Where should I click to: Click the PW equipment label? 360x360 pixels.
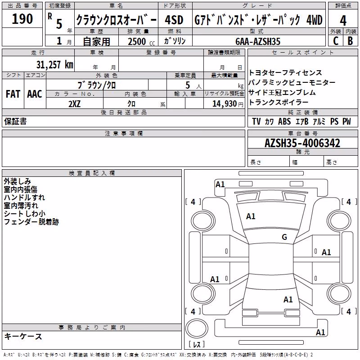click(346, 121)
